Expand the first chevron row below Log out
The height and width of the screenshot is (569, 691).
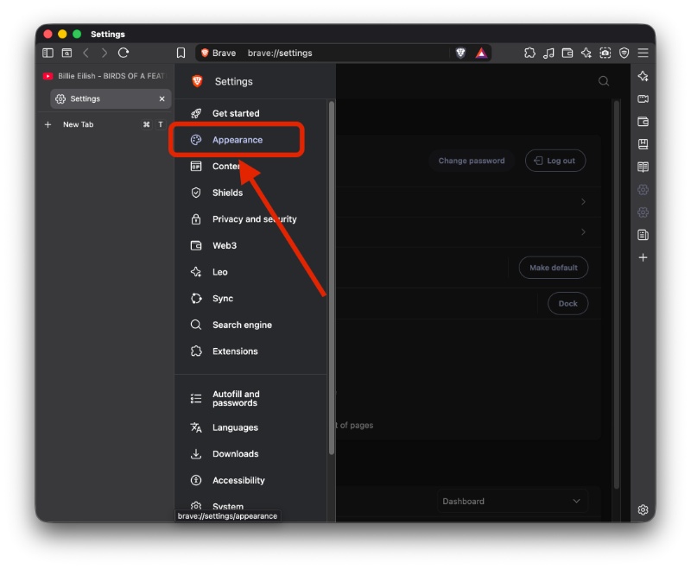pyautogui.click(x=583, y=202)
